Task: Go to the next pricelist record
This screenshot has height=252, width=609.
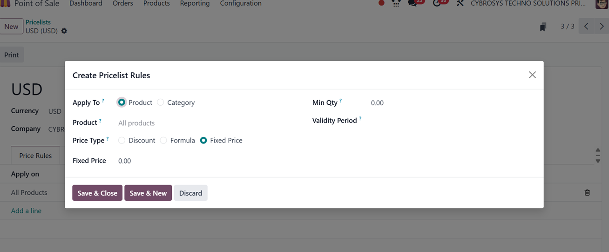Action: (602, 27)
